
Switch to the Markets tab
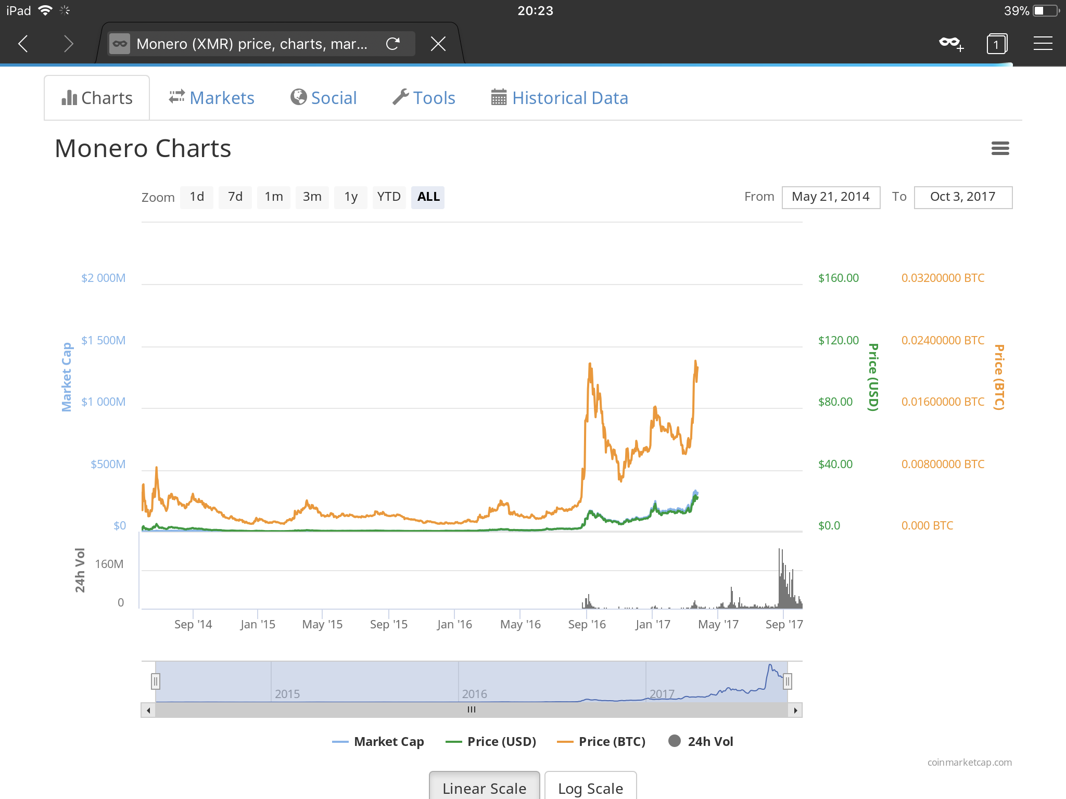tap(211, 98)
